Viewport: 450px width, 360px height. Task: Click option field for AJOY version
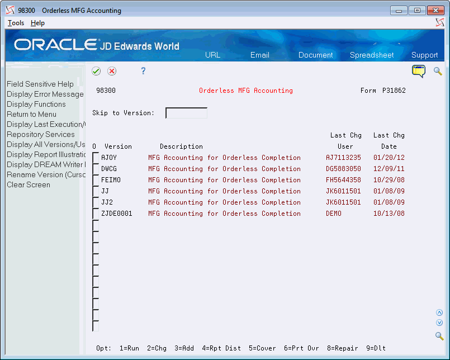96,158
